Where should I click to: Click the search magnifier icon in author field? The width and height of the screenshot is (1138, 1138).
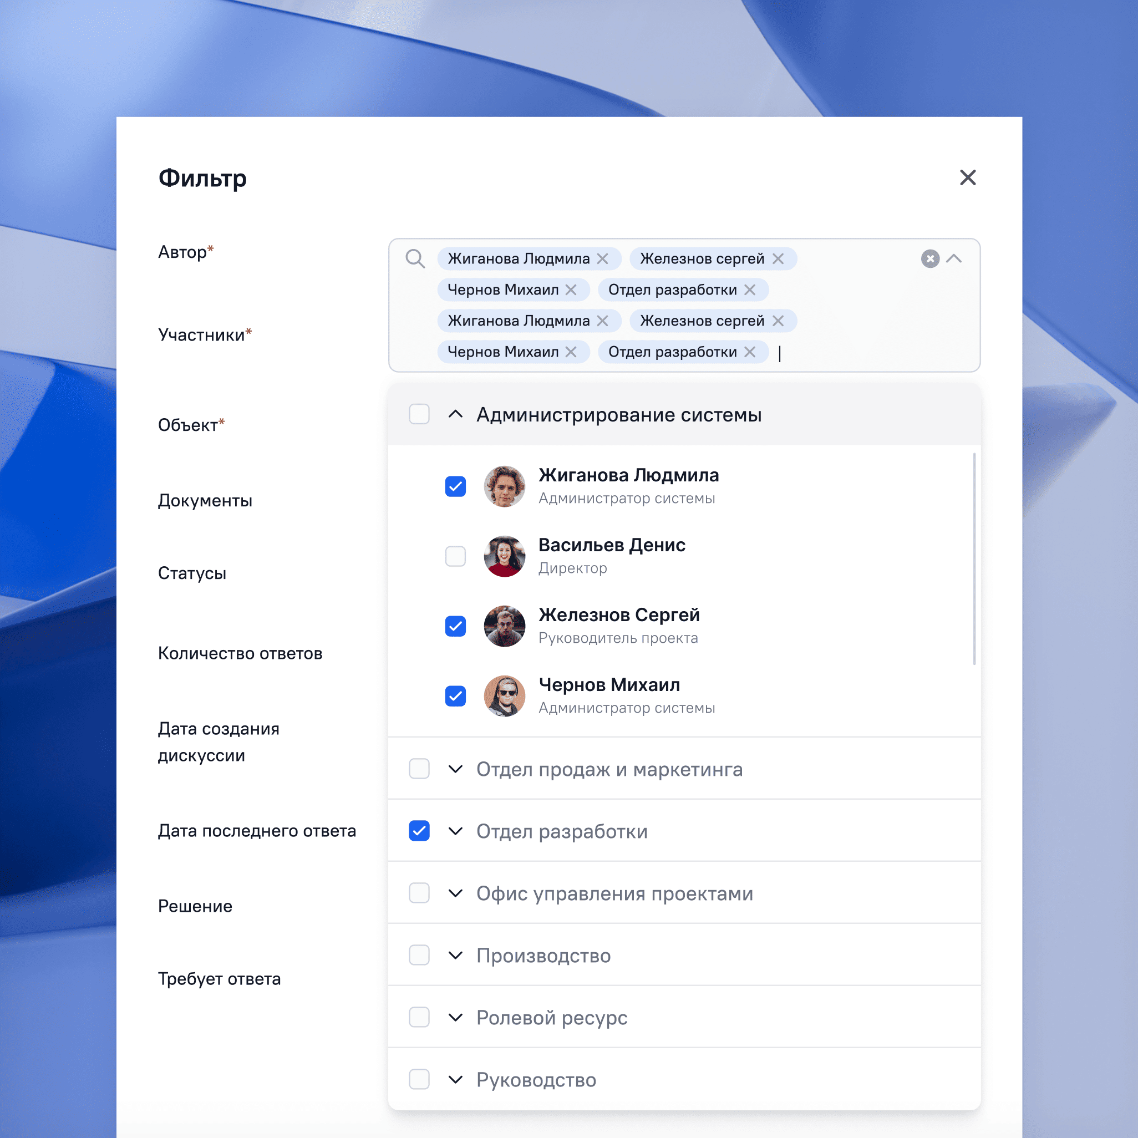pyautogui.click(x=415, y=258)
